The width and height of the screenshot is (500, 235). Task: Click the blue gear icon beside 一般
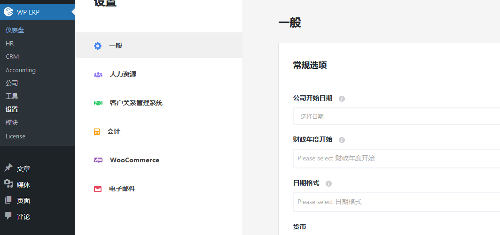tap(98, 46)
